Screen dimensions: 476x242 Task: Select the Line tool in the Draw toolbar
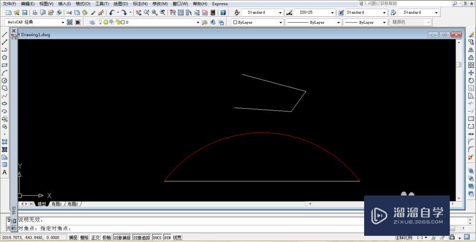tap(4, 35)
